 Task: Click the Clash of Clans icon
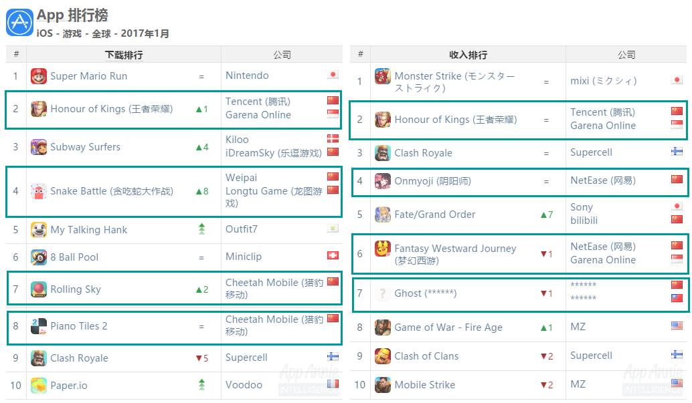(383, 356)
